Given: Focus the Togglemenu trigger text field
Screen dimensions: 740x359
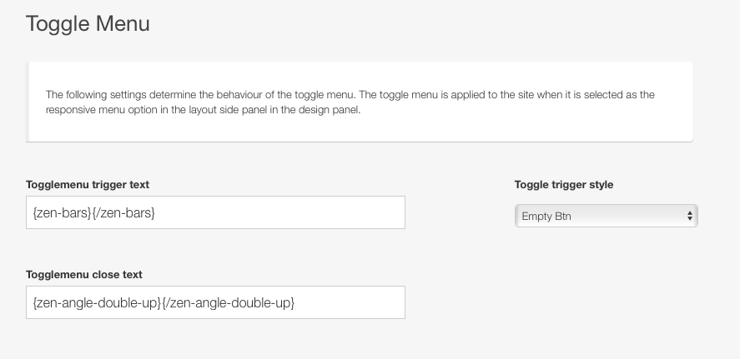Looking at the screenshot, I should click(x=215, y=212).
